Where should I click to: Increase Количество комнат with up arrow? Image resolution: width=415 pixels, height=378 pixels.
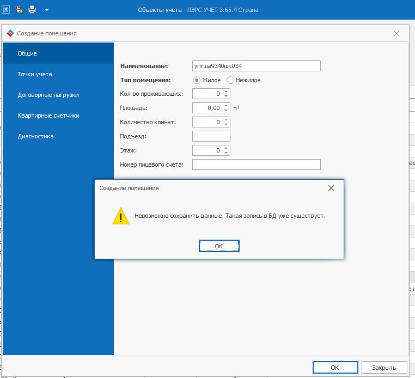(226, 120)
